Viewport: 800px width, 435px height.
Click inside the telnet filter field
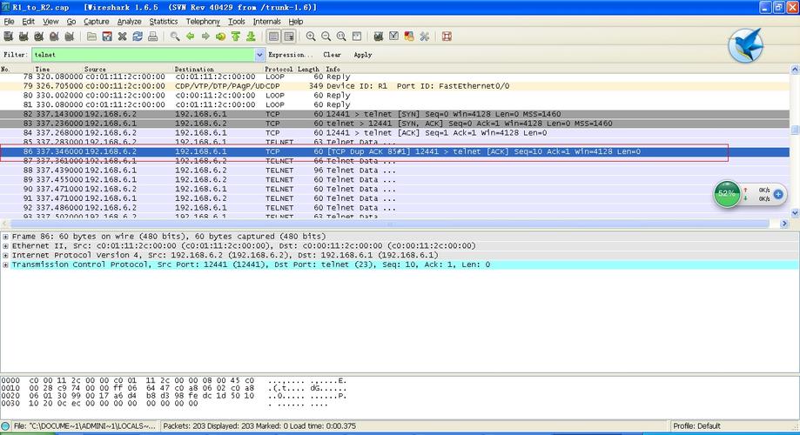coord(144,55)
